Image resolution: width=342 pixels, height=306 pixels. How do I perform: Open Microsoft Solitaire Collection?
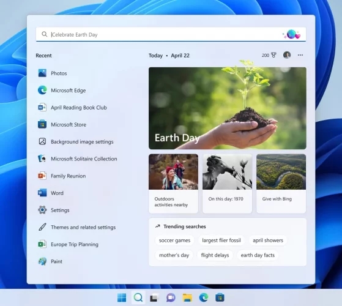[77, 159]
